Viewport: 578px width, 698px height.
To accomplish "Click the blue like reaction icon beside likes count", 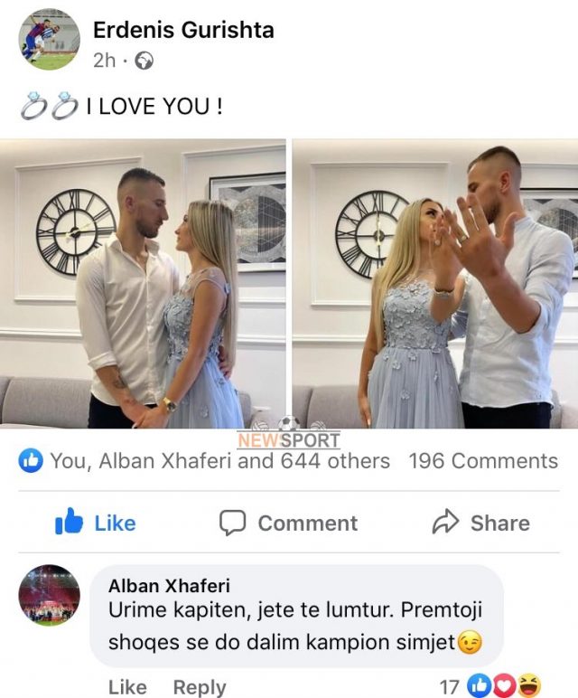I will coord(31,461).
